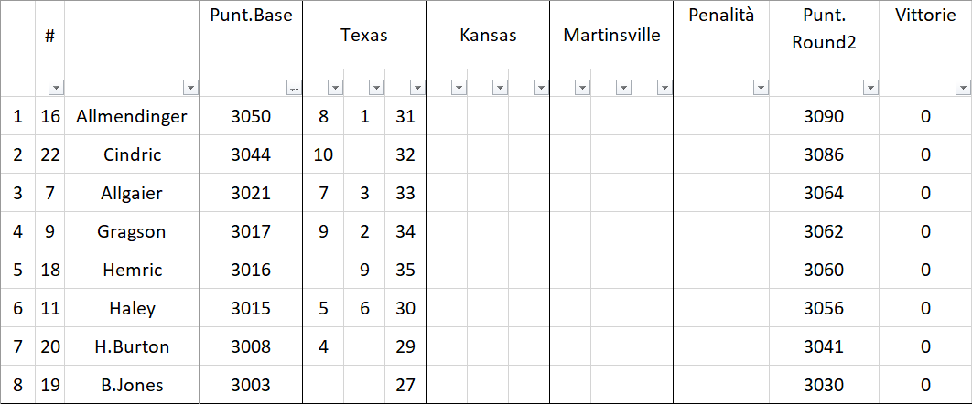972x404 pixels.
Task: Select the Kansas header cell
Action: pos(488,36)
